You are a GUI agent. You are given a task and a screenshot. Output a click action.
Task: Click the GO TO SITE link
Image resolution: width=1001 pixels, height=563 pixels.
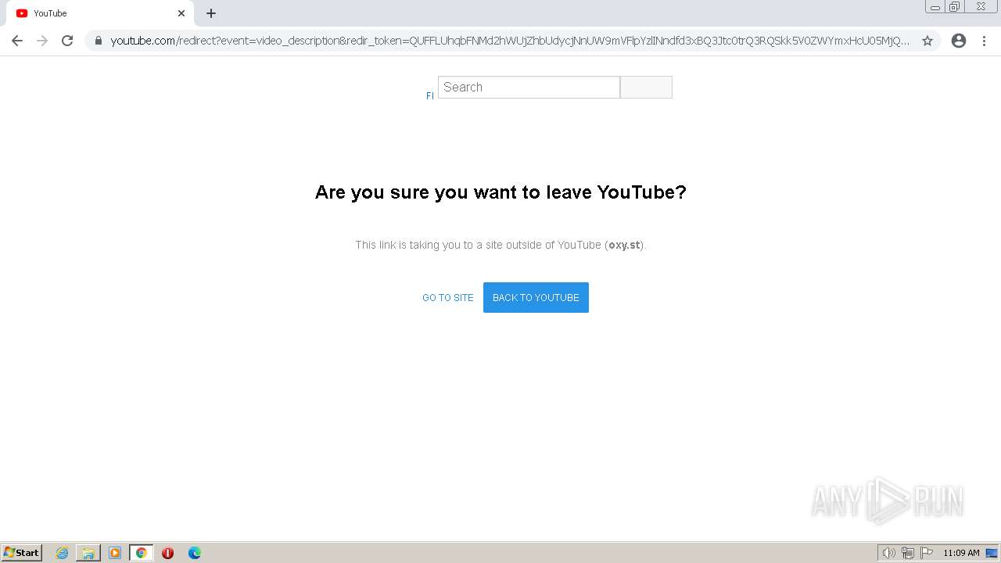coord(448,298)
